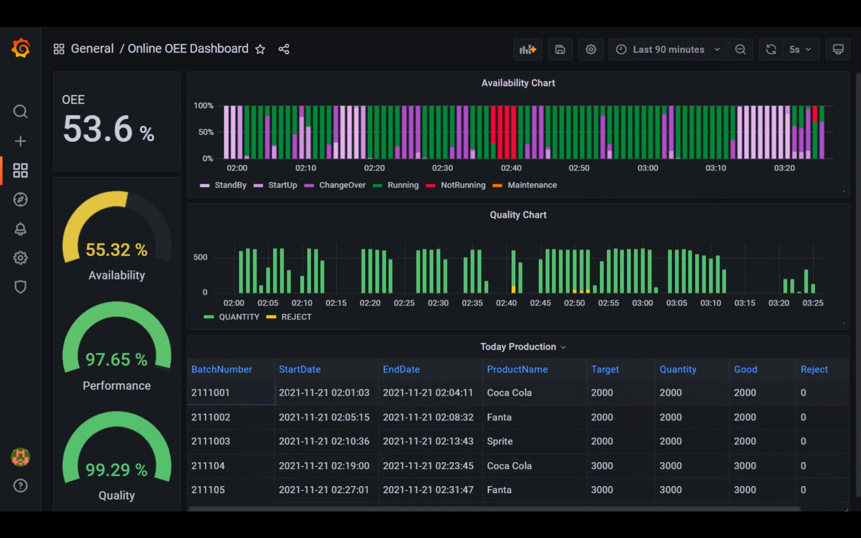Click the Grafana logo home icon
861x538 pixels.
(x=21, y=49)
